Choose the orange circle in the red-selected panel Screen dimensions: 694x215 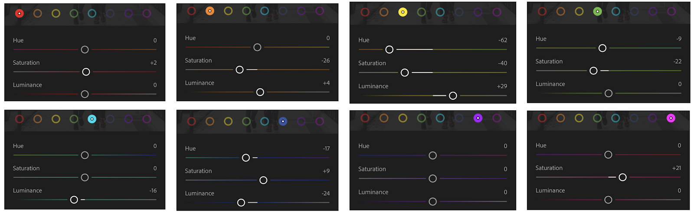tap(38, 13)
